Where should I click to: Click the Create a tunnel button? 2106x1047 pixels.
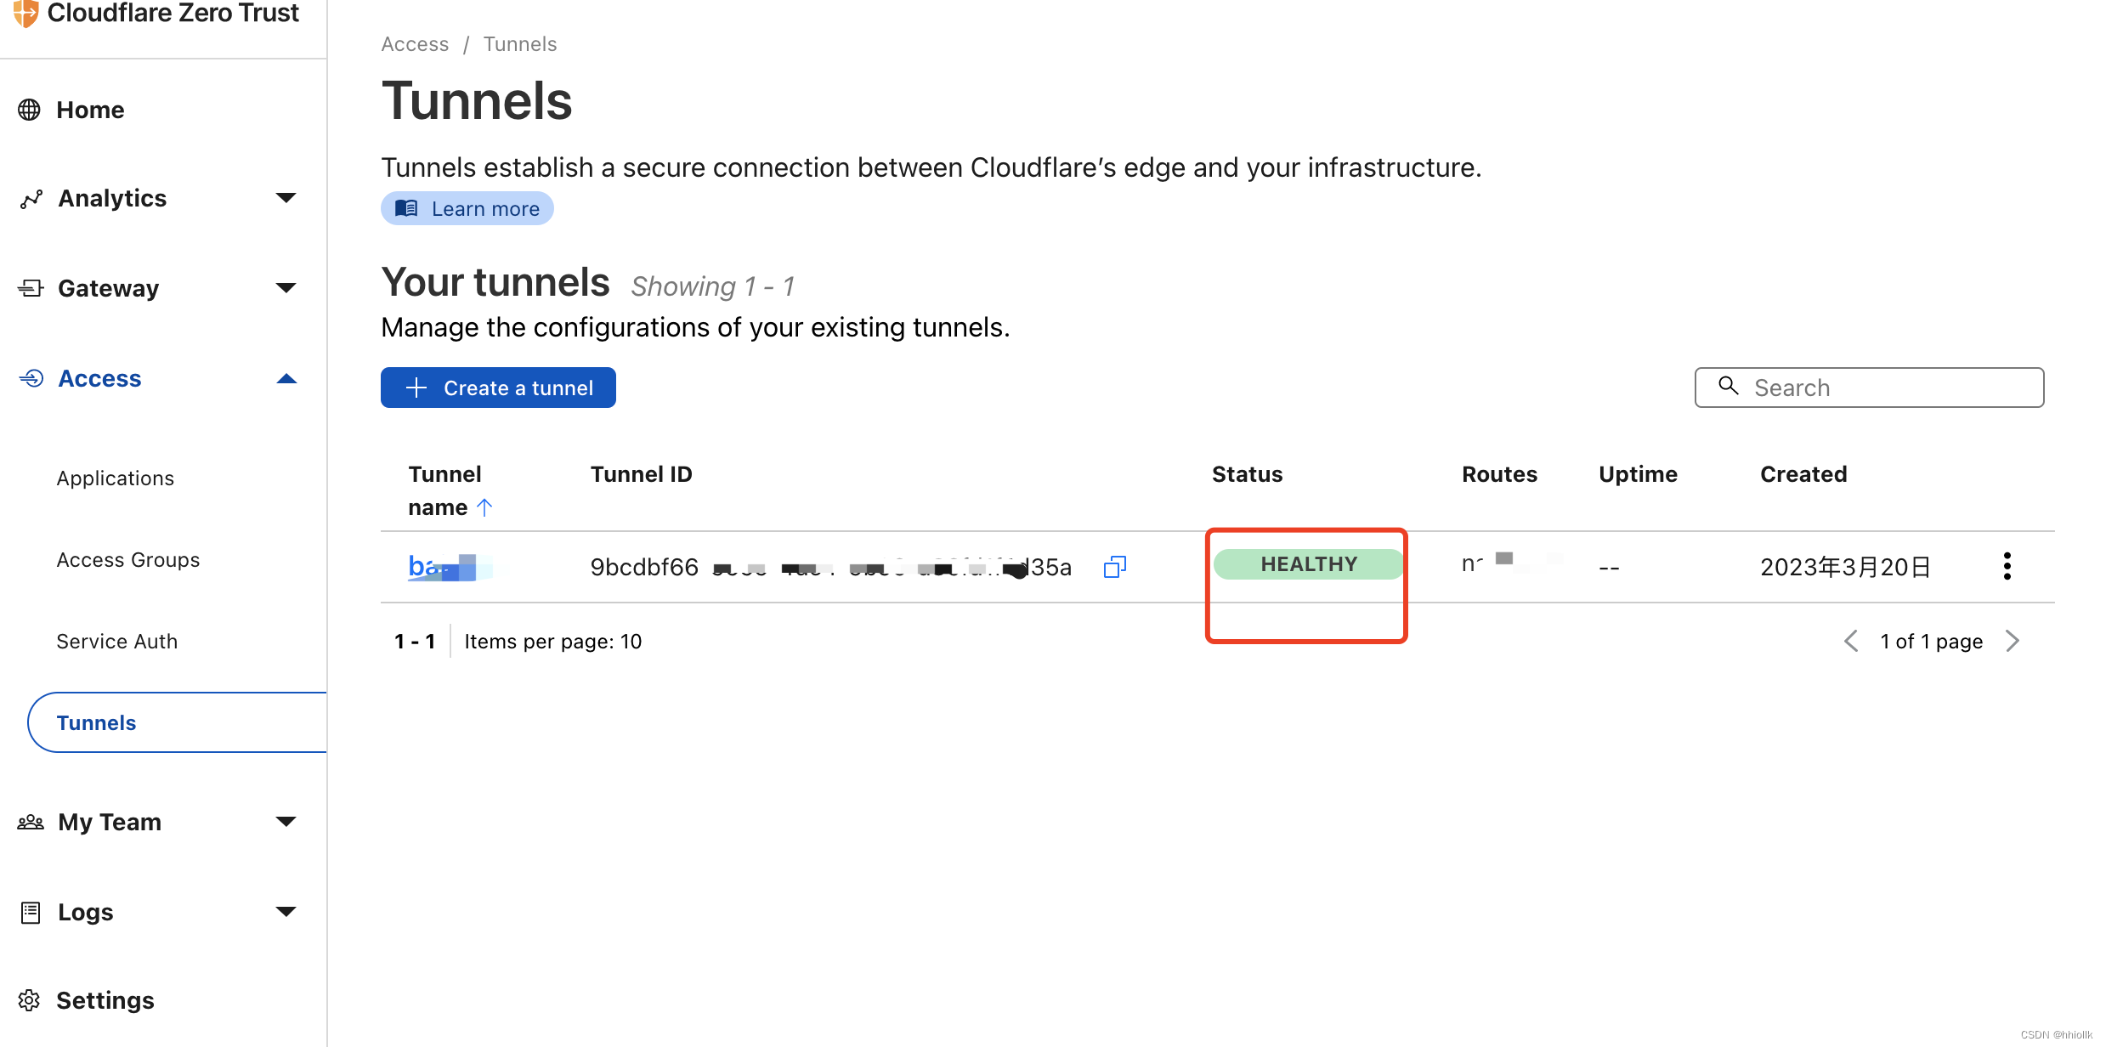coord(498,388)
